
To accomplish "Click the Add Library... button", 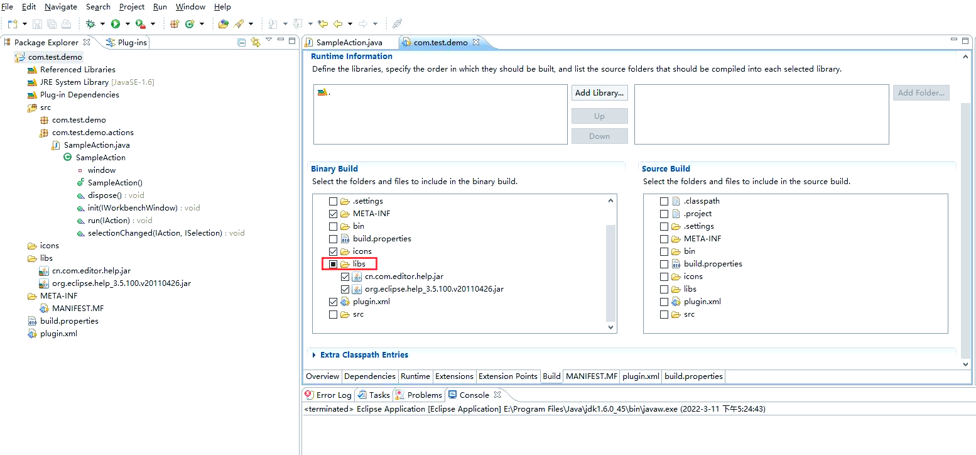I will click(600, 93).
